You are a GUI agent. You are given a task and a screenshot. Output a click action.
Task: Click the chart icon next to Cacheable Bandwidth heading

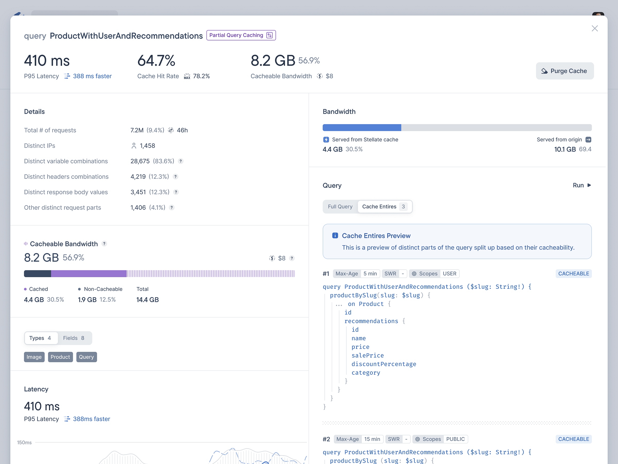pos(26,244)
